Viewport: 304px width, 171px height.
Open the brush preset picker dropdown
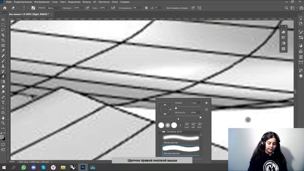click(28, 8)
